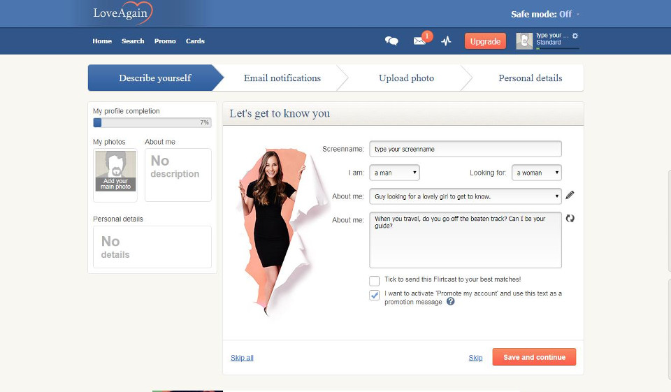The height and width of the screenshot is (392, 671).
Task: Refresh the About me suggestion text
Action: coord(570,219)
